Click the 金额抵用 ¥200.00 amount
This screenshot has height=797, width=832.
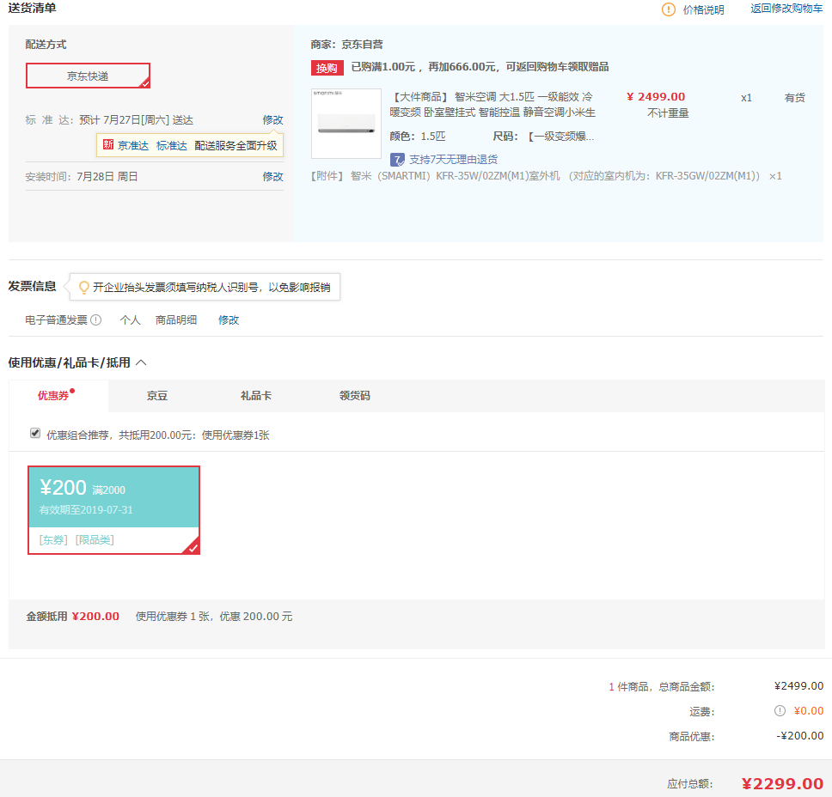pos(95,617)
